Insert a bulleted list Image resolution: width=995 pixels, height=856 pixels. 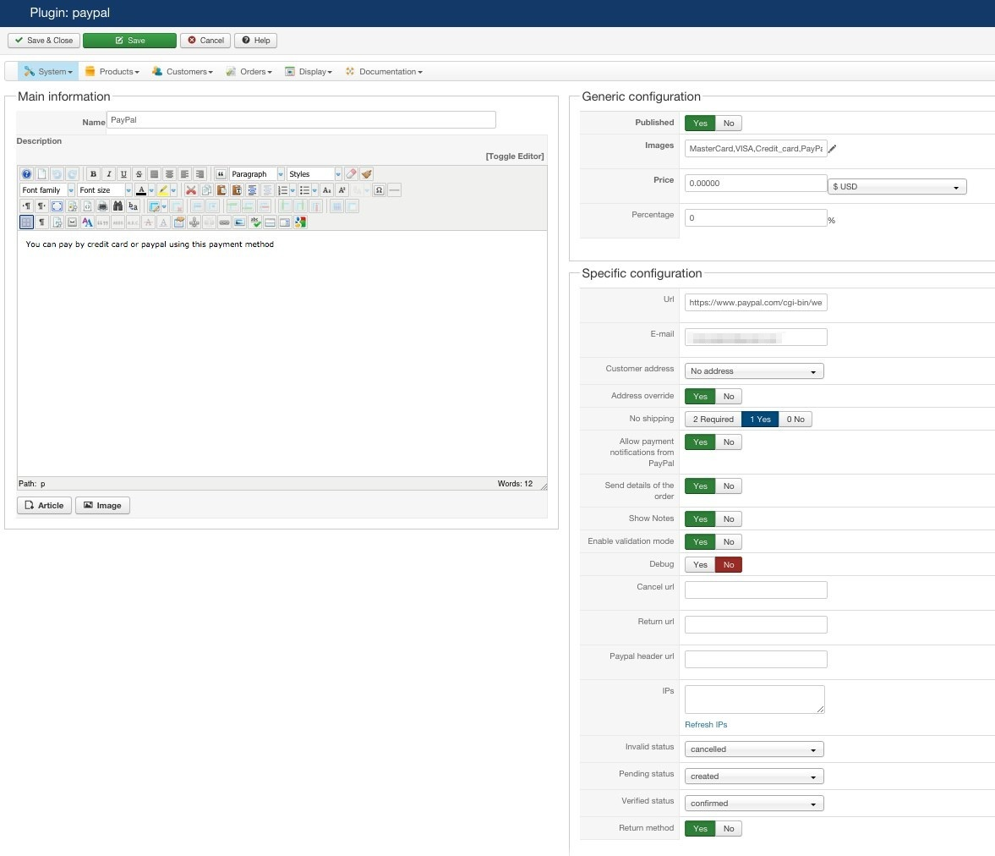point(304,189)
